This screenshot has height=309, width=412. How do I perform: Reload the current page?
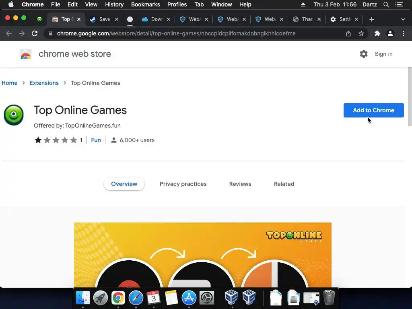click(35, 33)
